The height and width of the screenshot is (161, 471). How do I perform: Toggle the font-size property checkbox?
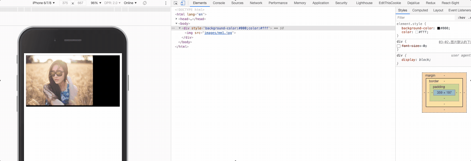tap(399, 46)
